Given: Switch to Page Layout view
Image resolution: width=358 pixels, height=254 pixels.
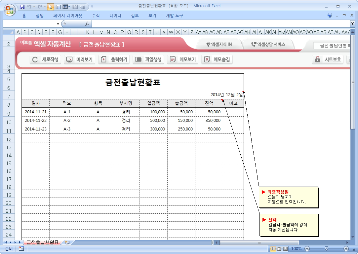Looking at the screenshot, I should [x=279, y=249].
